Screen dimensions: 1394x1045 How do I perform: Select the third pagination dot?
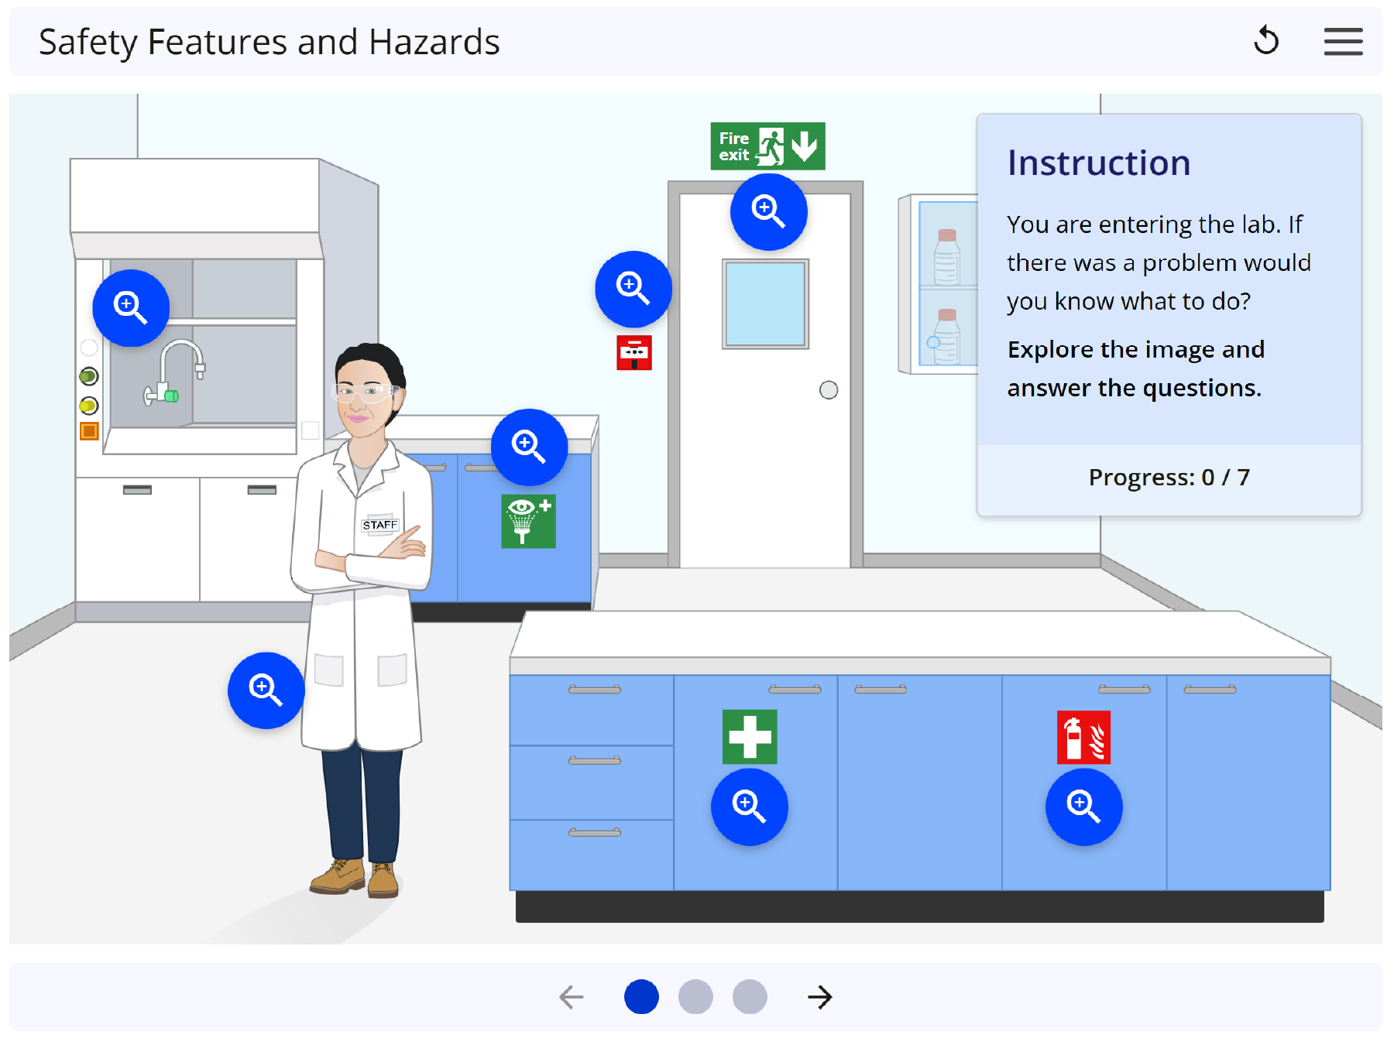coord(750,997)
